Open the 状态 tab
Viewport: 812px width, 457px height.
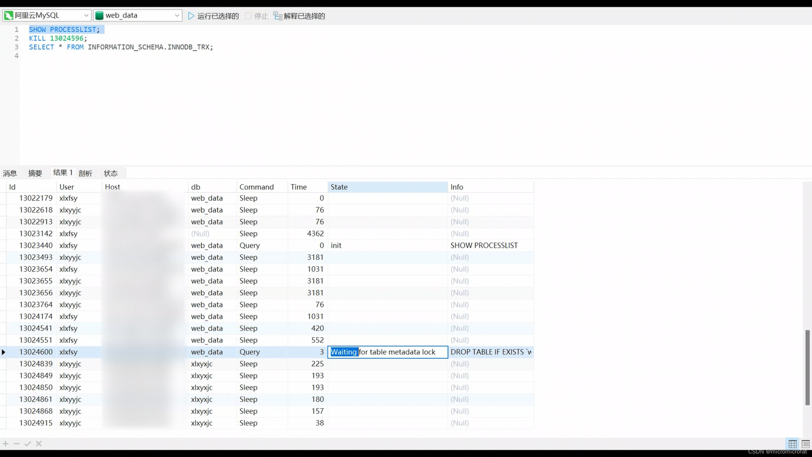point(111,173)
